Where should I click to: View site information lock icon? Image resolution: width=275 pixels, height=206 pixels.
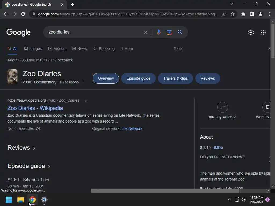(x=34, y=14)
